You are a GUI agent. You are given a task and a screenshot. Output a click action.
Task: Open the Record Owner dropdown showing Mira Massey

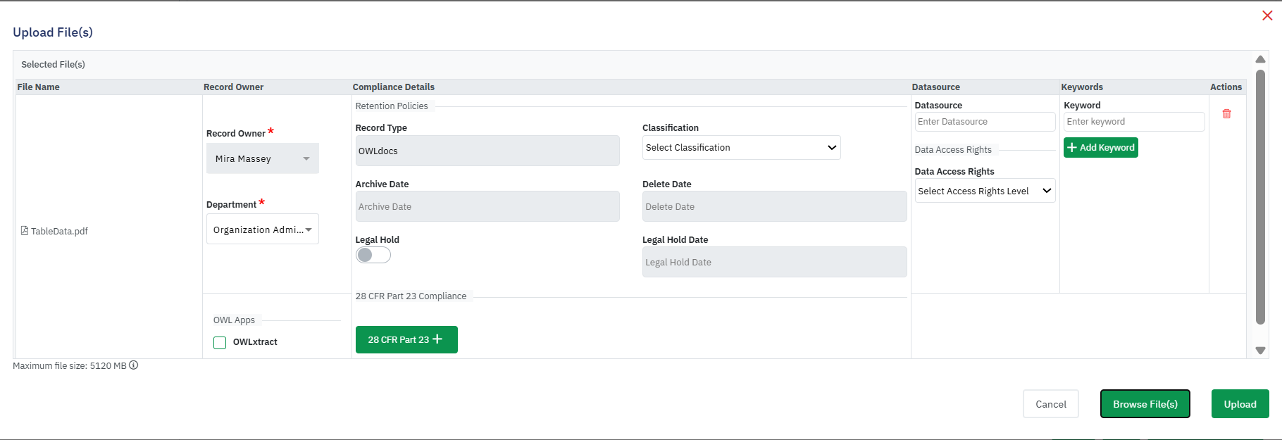click(263, 158)
